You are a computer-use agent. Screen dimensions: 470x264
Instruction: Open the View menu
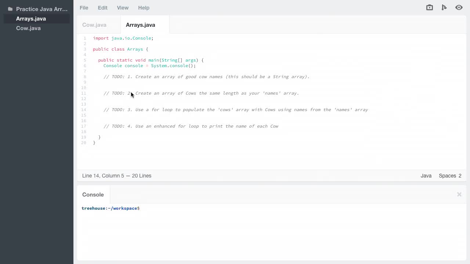[x=123, y=8]
